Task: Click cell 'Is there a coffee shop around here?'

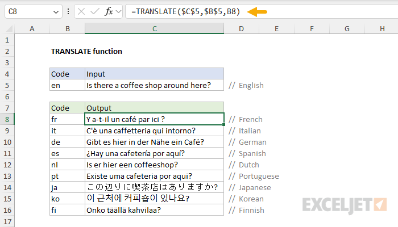Action: coord(154,85)
